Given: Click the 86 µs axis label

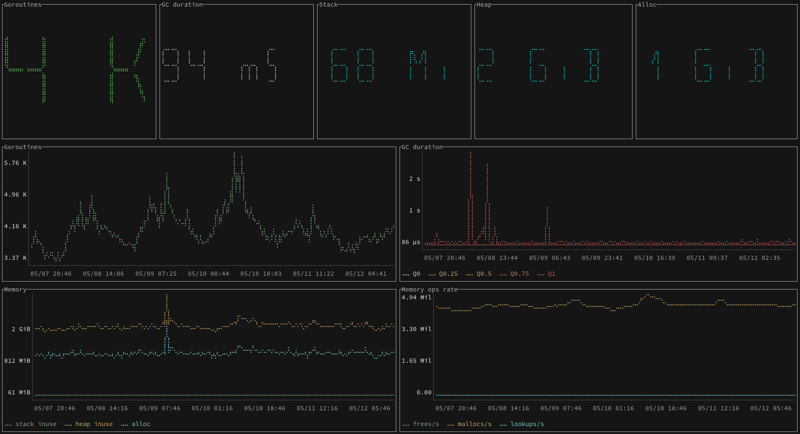Looking at the screenshot, I should click(411, 242).
